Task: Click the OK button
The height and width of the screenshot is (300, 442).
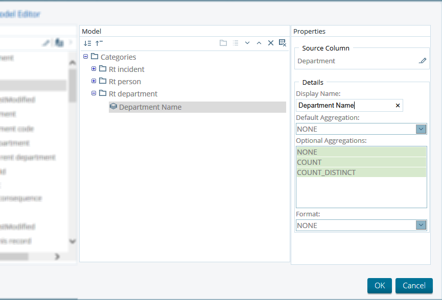Action: click(x=379, y=286)
